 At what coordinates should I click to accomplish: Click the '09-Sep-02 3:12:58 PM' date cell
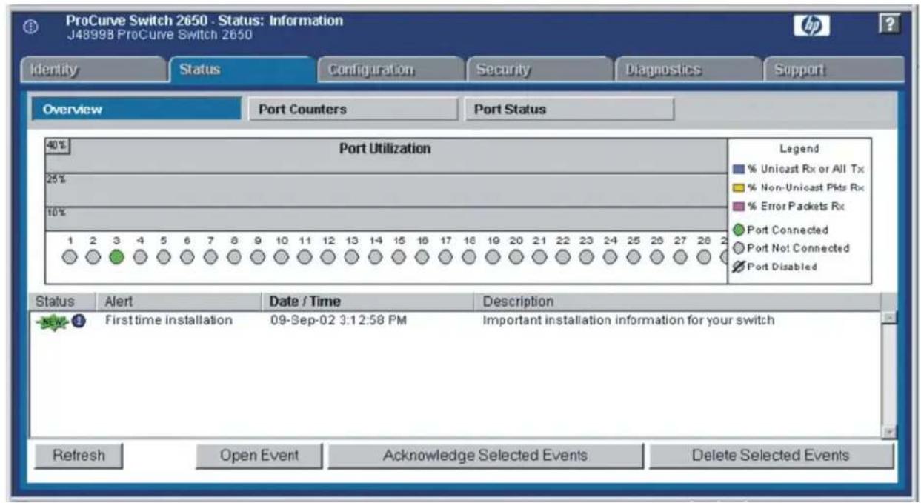(339, 321)
